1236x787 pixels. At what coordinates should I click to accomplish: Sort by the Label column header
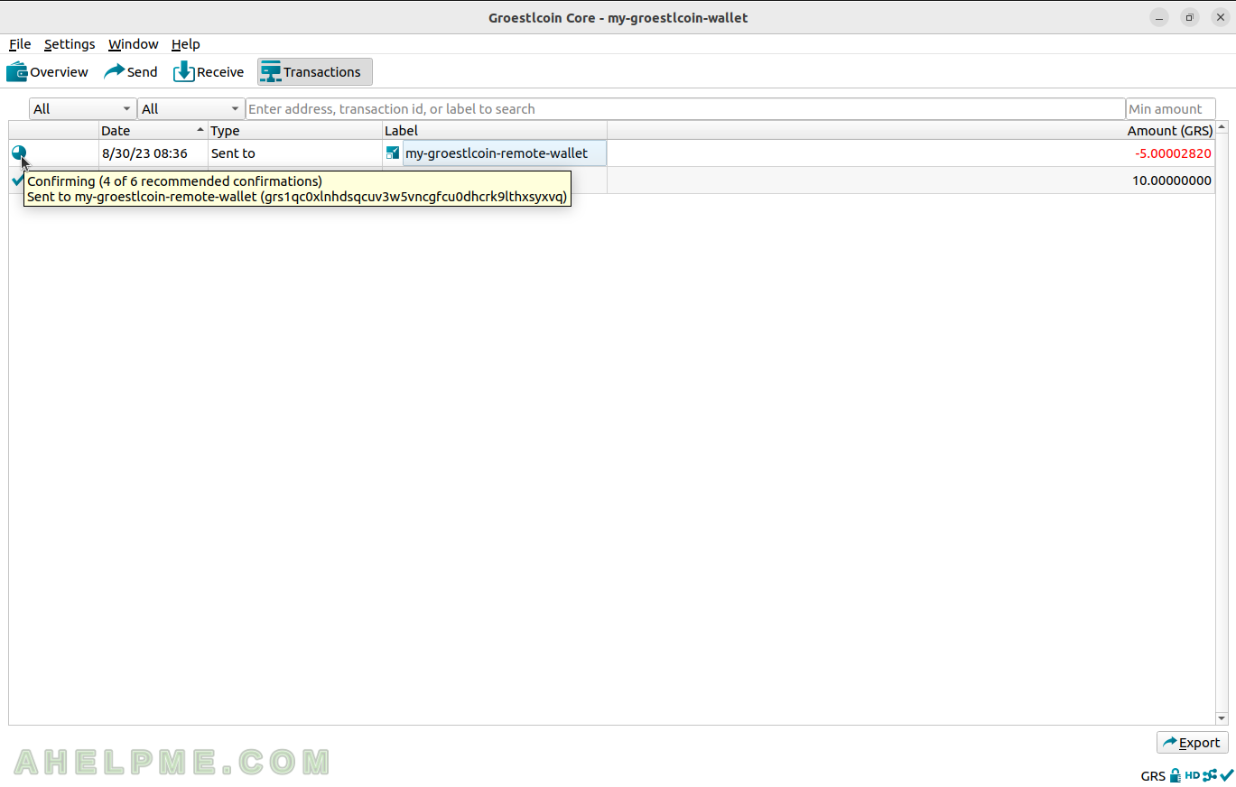point(495,131)
